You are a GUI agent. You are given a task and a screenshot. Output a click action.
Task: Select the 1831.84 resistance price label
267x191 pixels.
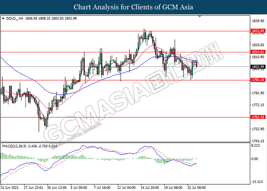[258, 31]
